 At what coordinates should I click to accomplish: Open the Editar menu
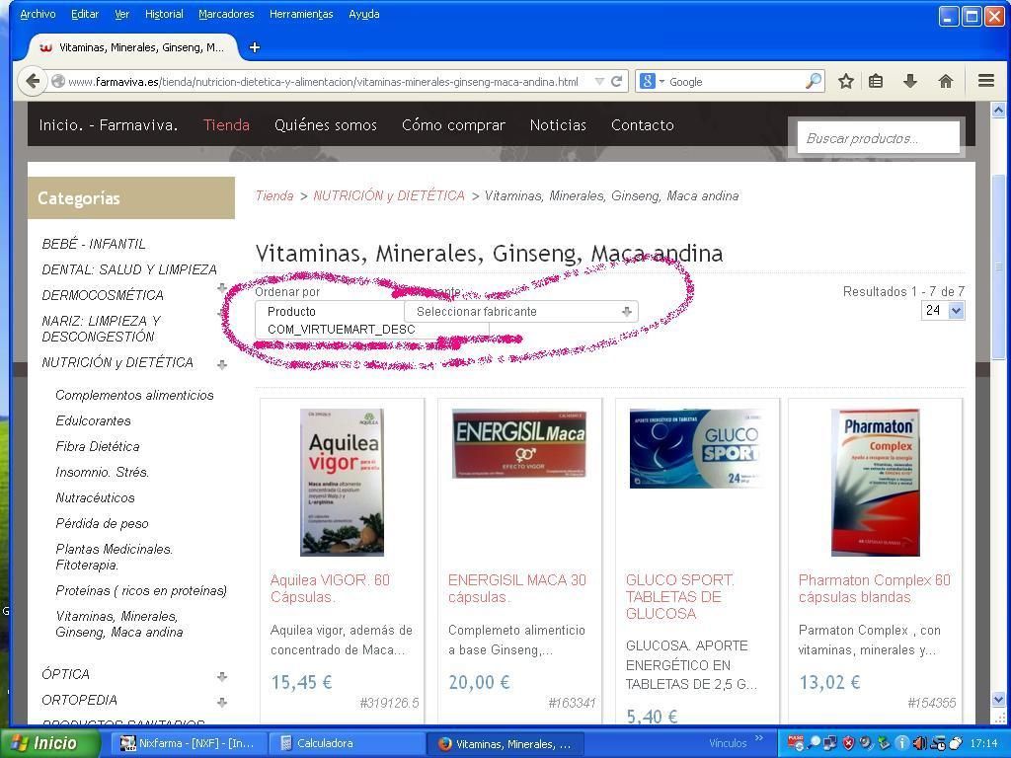[x=85, y=14]
